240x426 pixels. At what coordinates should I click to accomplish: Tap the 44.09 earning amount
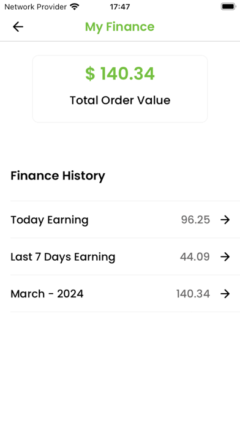tap(195, 256)
